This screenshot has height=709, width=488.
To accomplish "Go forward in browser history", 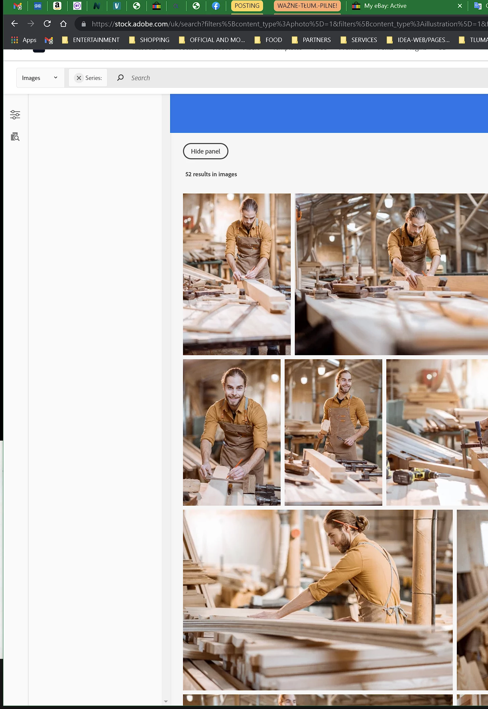I will [30, 24].
